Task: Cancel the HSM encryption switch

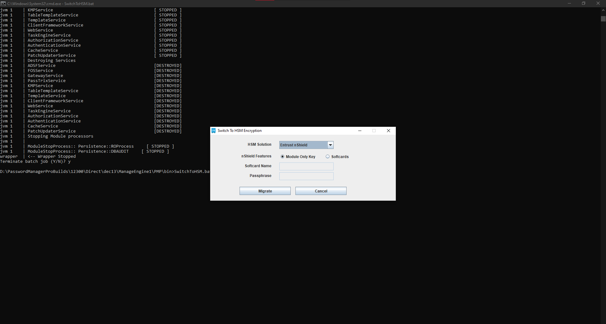Action: (321, 191)
